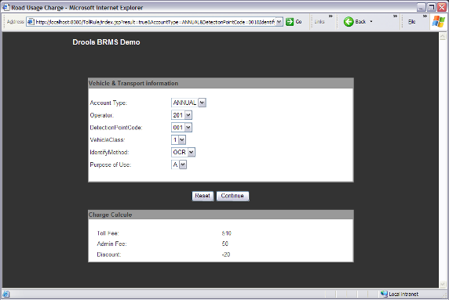This screenshot has height=300, width=449.
Task: Click the Local intranet status text
Action: [x=403, y=294]
